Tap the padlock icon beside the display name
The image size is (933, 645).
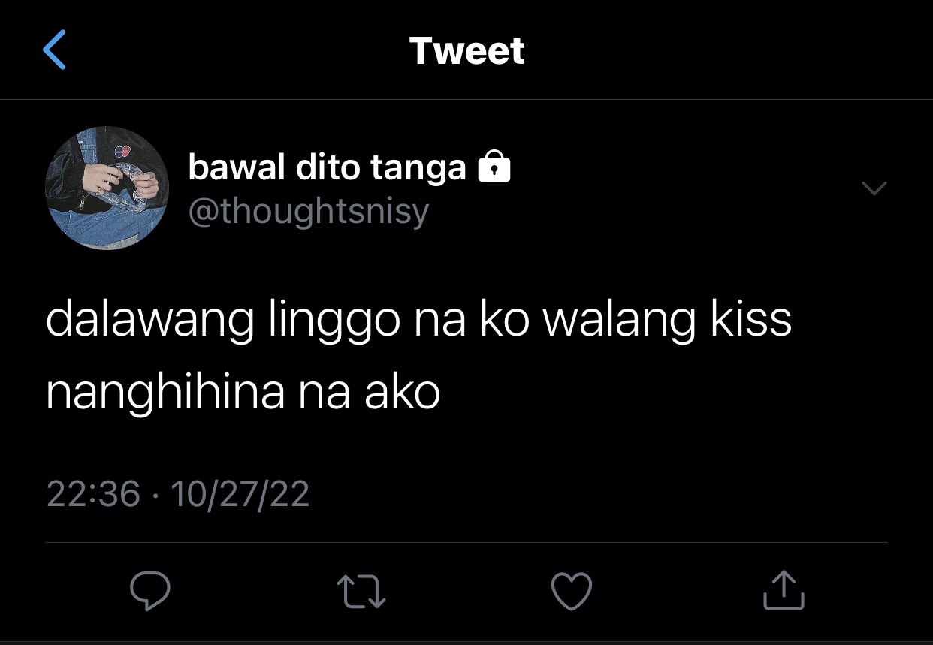494,167
